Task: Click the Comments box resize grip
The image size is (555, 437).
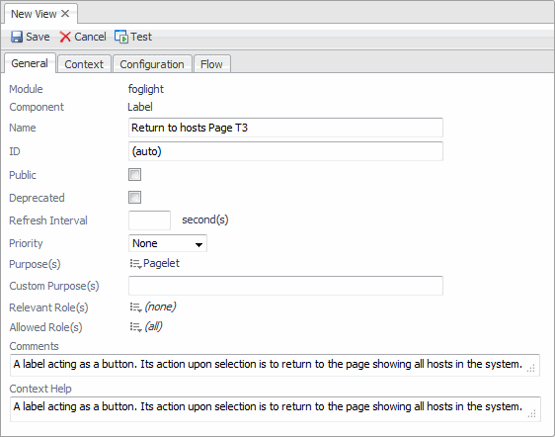Action: tap(531, 369)
